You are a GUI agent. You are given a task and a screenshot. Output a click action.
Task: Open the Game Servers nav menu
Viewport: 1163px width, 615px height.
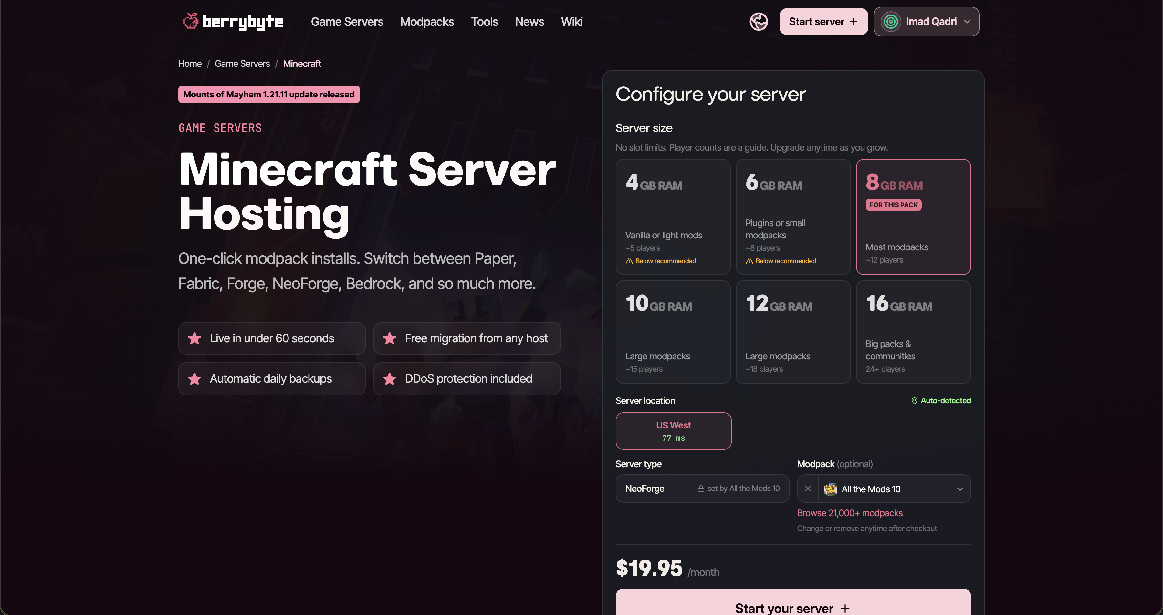pos(347,22)
